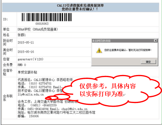Click the barcode number 00016063
The image size is (162, 125).
(42, 24)
